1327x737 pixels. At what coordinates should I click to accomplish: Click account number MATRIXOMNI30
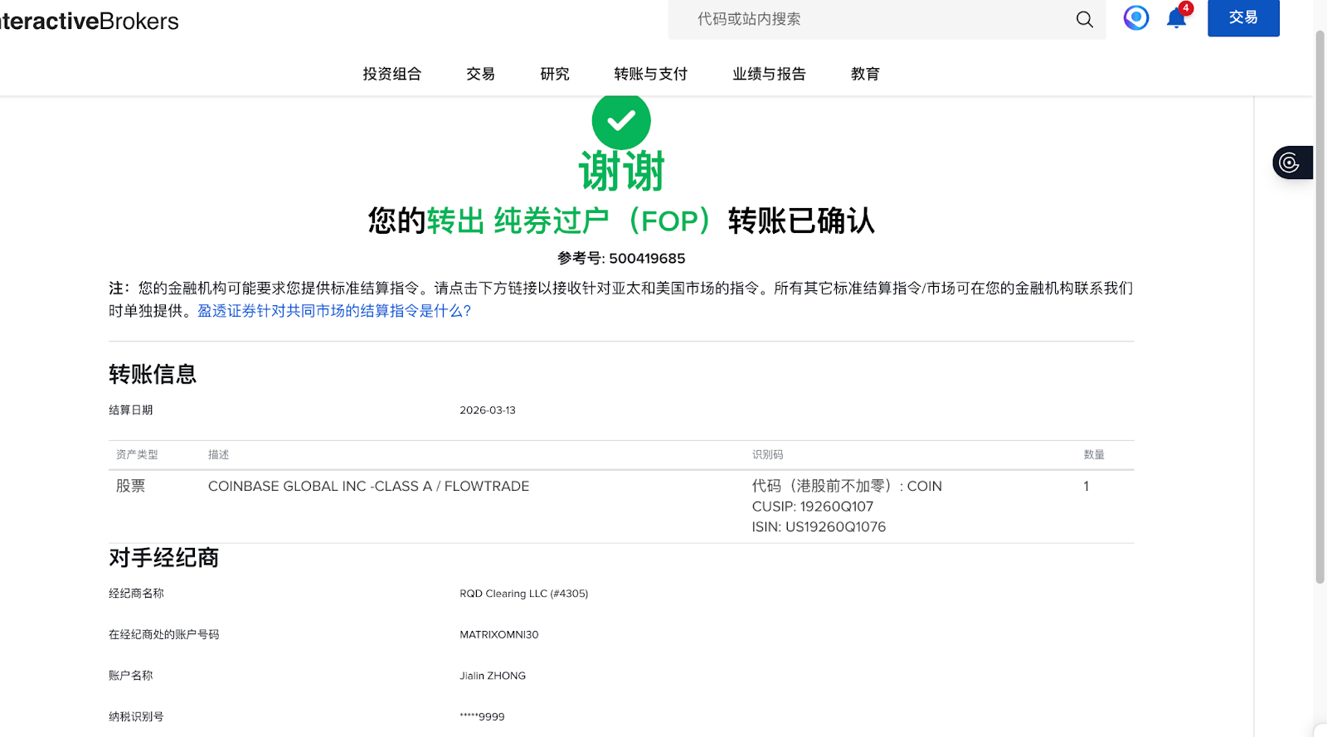(499, 635)
